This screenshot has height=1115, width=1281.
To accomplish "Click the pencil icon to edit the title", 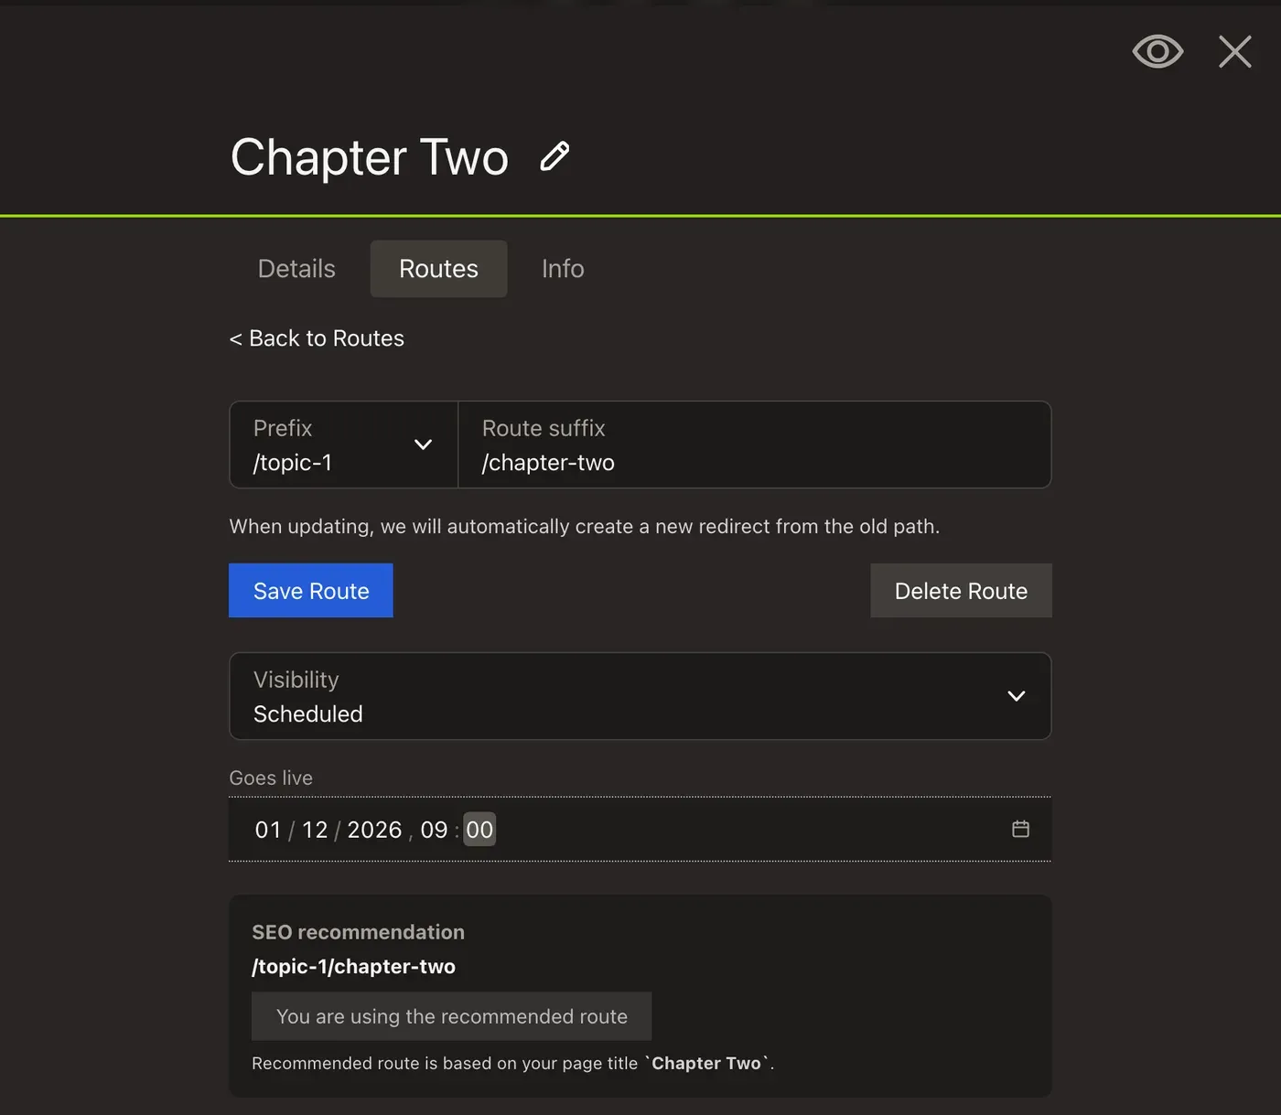I will click(554, 156).
